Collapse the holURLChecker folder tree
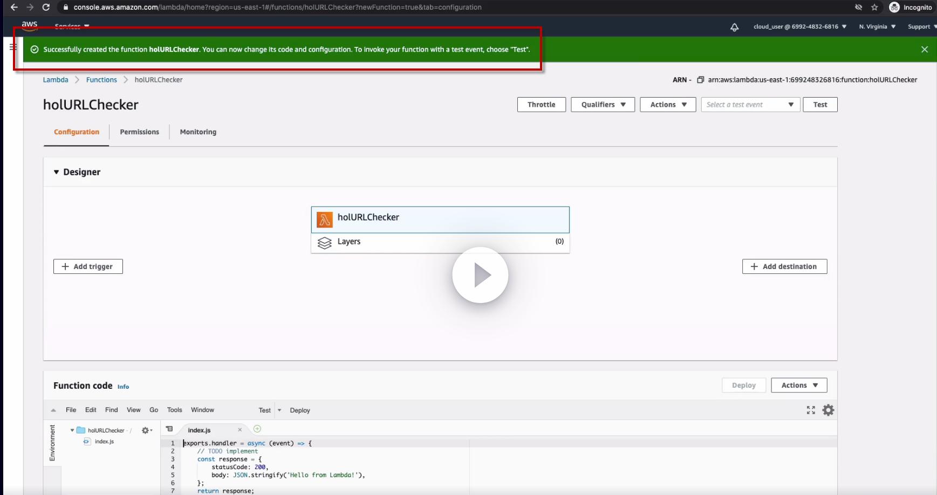 (72, 430)
